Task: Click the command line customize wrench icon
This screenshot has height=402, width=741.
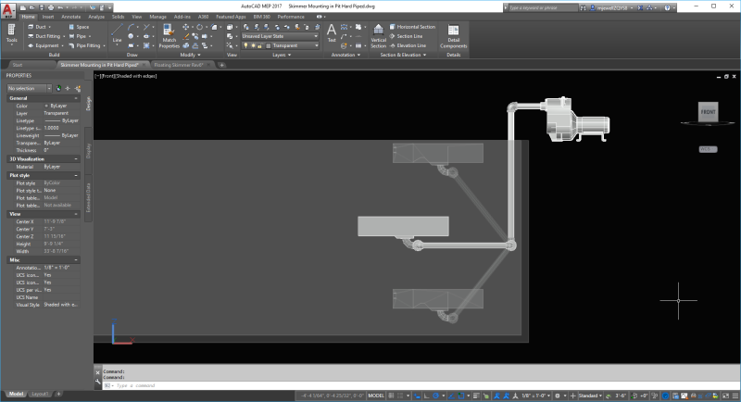Action: tap(98, 382)
